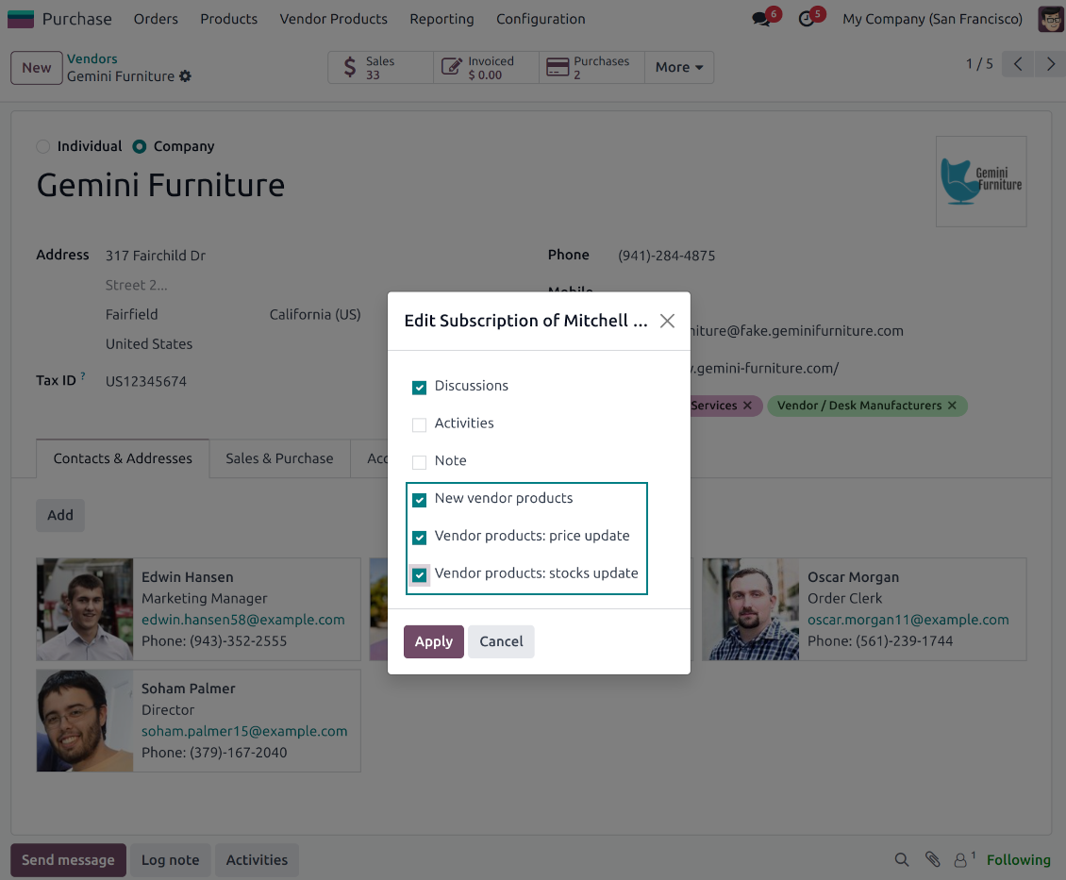Open the Sales smart button dollar icon

(x=347, y=67)
